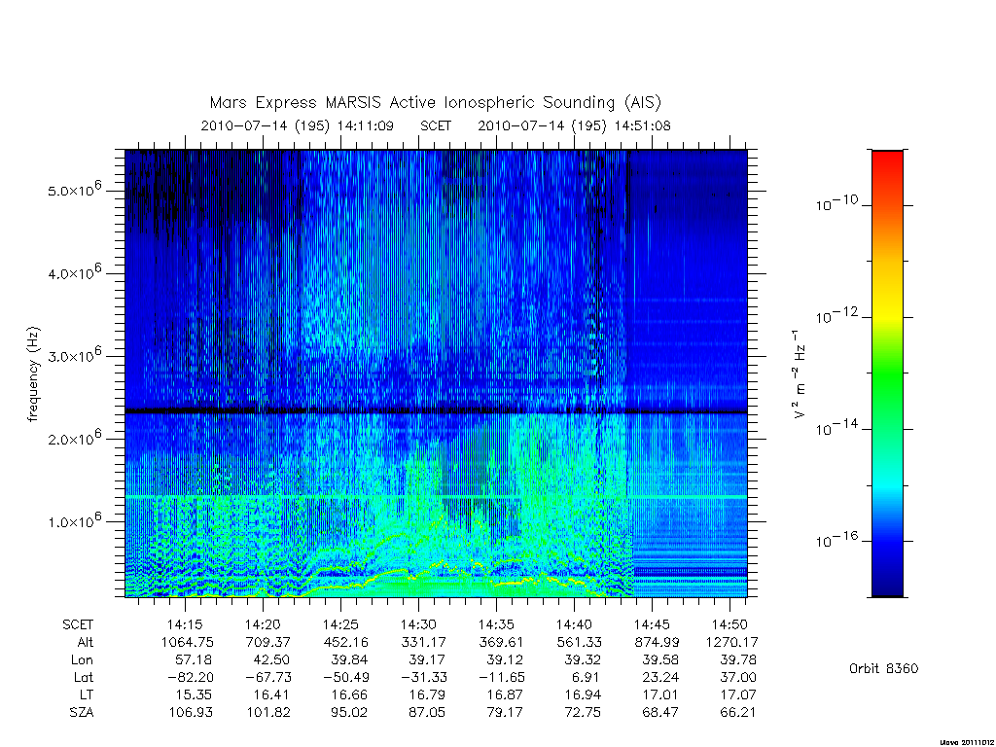Click altitude value 561.33
This screenshot has height=747, width=996.
(x=580, y=642)
